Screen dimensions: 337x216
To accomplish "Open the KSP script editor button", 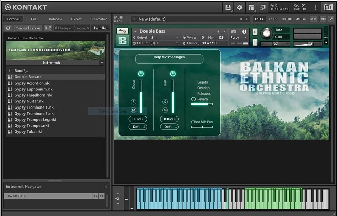I will 313,19.
